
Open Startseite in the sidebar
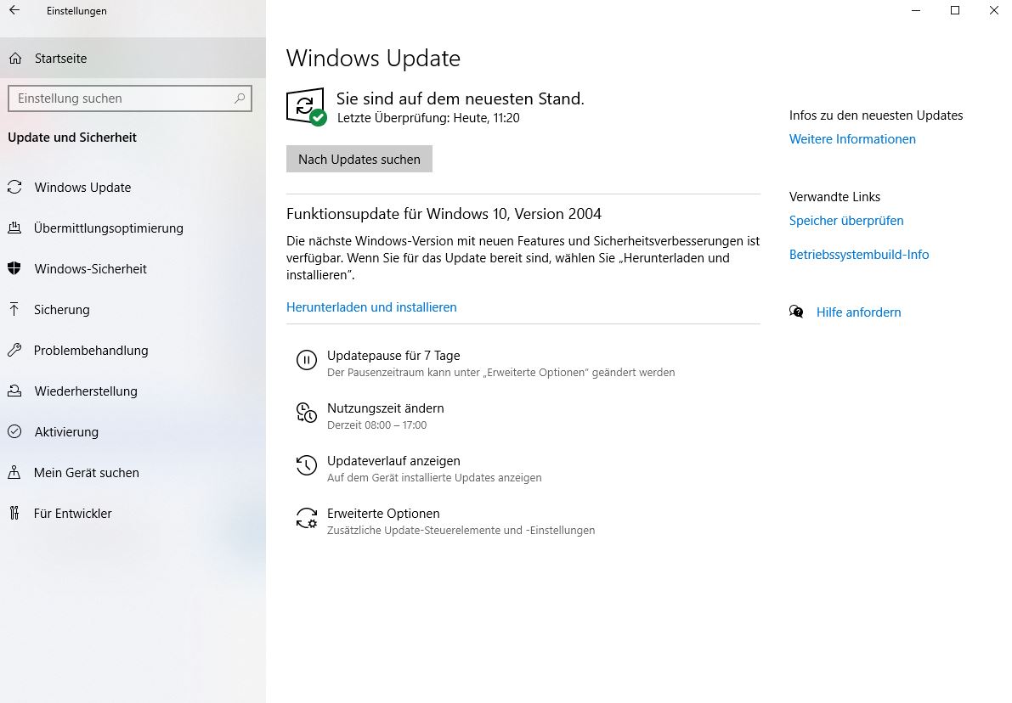pos(133,58)
